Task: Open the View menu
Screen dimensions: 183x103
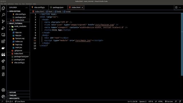Action: (x=17, y=4)
